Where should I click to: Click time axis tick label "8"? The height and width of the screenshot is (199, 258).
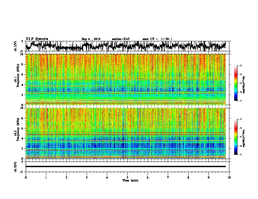[188, 178]
